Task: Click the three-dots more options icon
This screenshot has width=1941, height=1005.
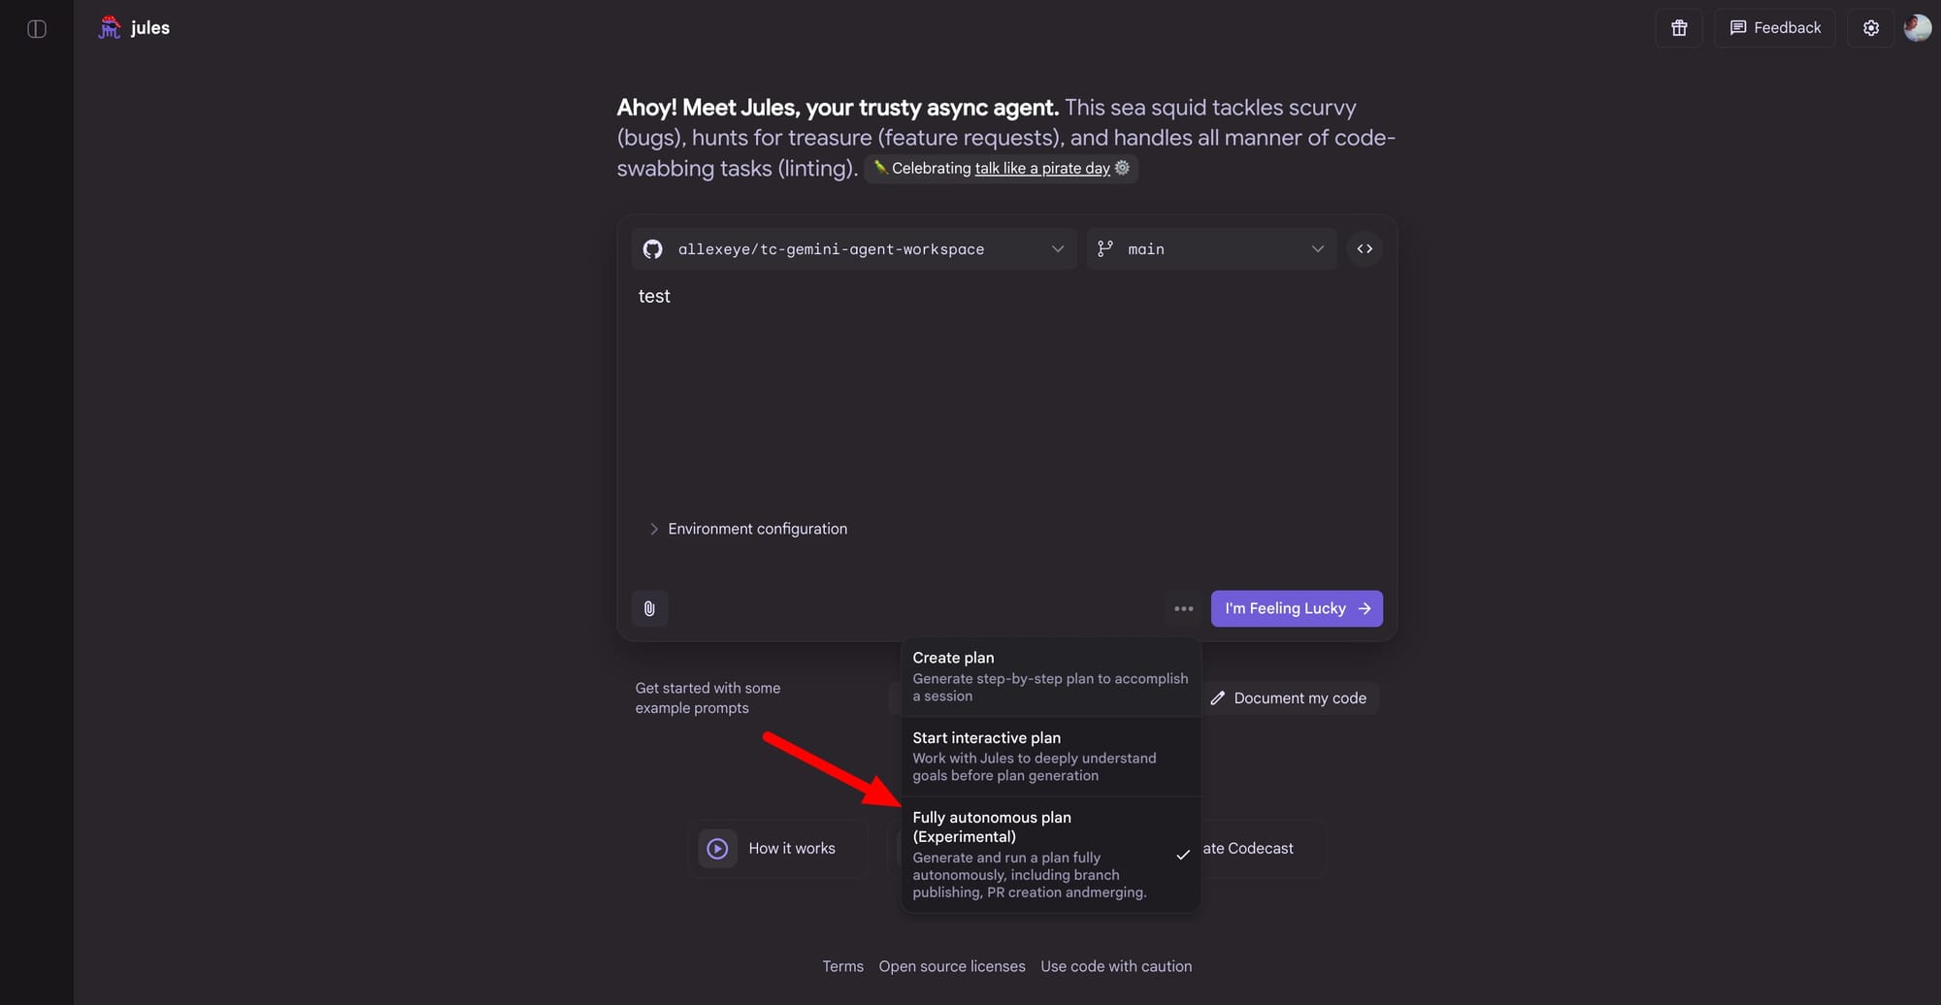Action: click(1184, 609)
